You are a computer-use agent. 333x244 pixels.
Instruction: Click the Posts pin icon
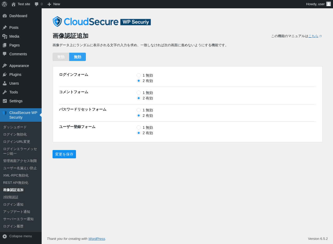5,28
